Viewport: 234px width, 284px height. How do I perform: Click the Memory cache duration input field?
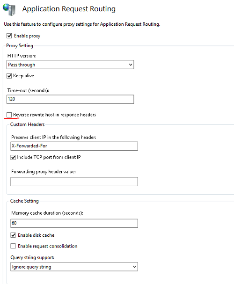pos(74,223)
